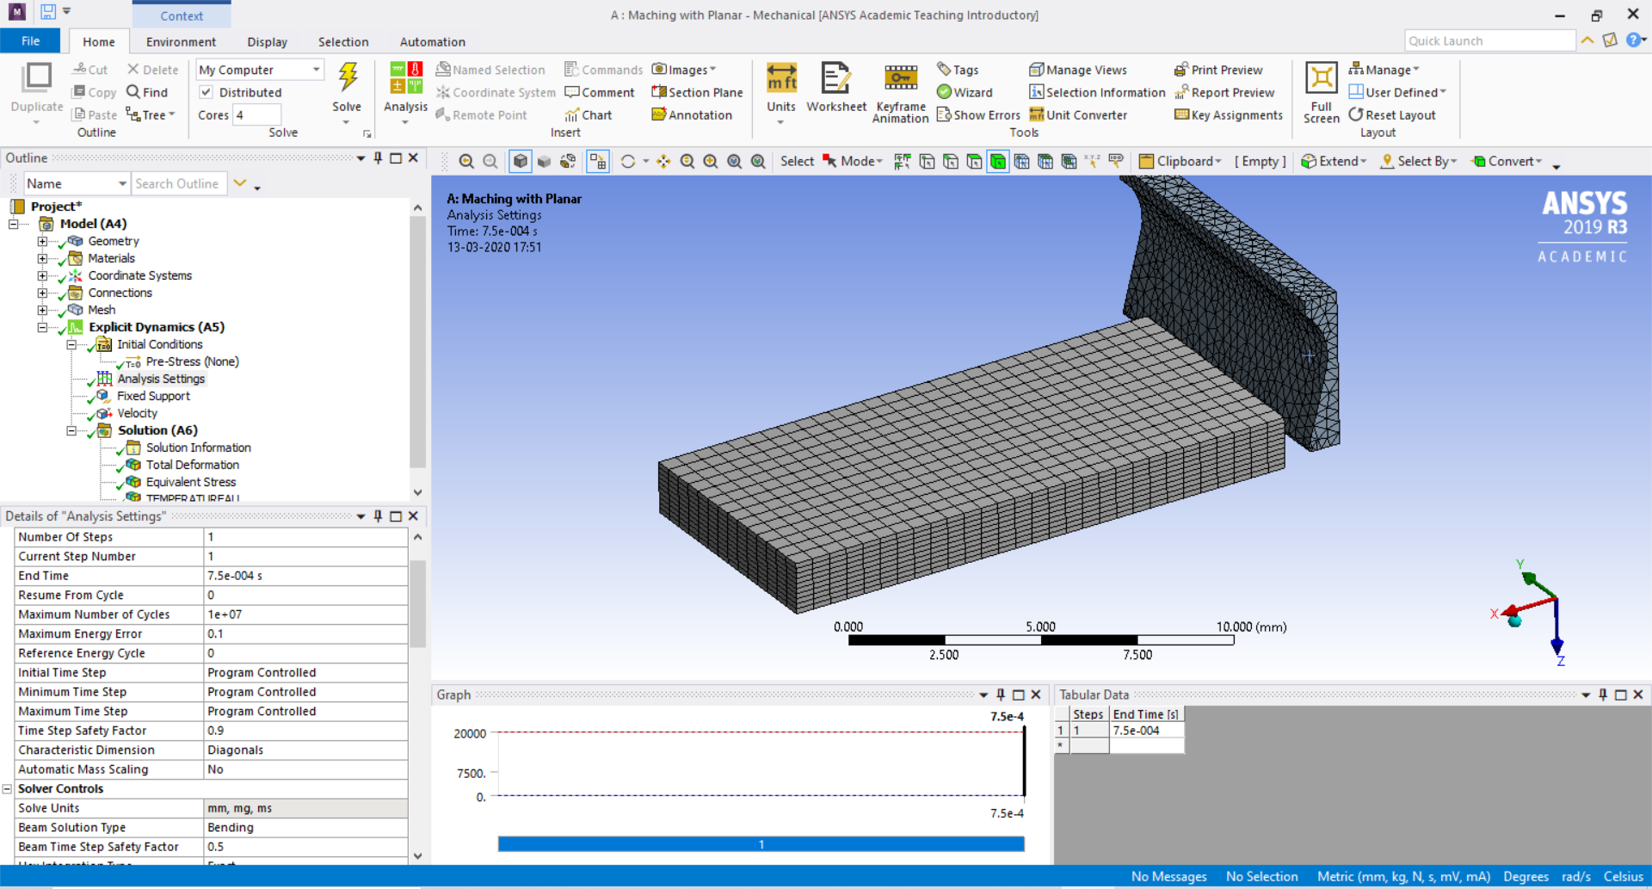Open the Mechanical Wizard
Image resolution: width=1652 pixels, height=889 pixels.
pos(964,92)
